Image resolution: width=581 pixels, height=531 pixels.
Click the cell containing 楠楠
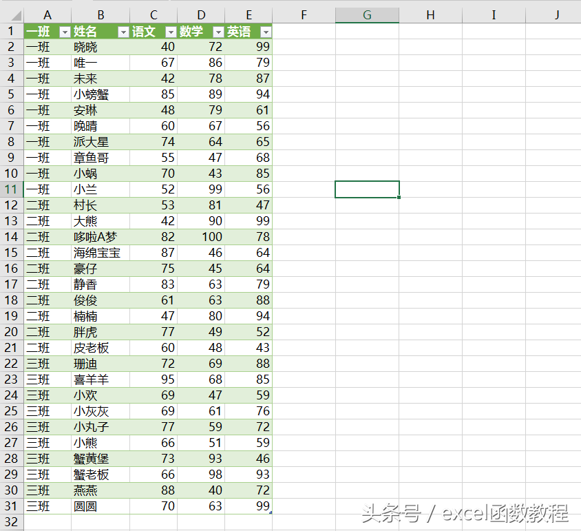101,316
